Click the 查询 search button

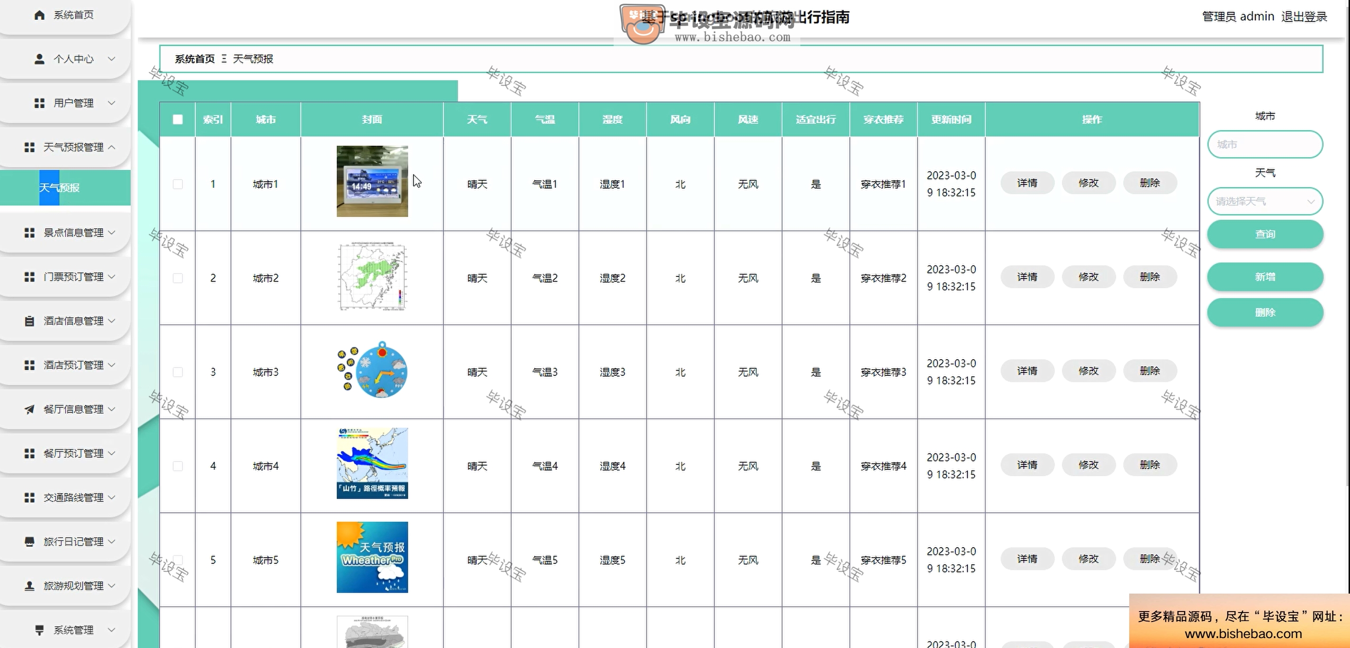(x=1265, y=234)
